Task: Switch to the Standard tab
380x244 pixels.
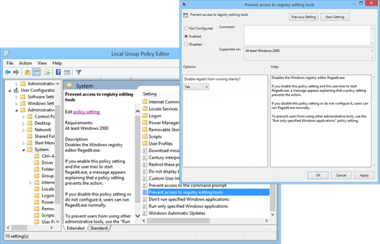Action: [99, 228]
